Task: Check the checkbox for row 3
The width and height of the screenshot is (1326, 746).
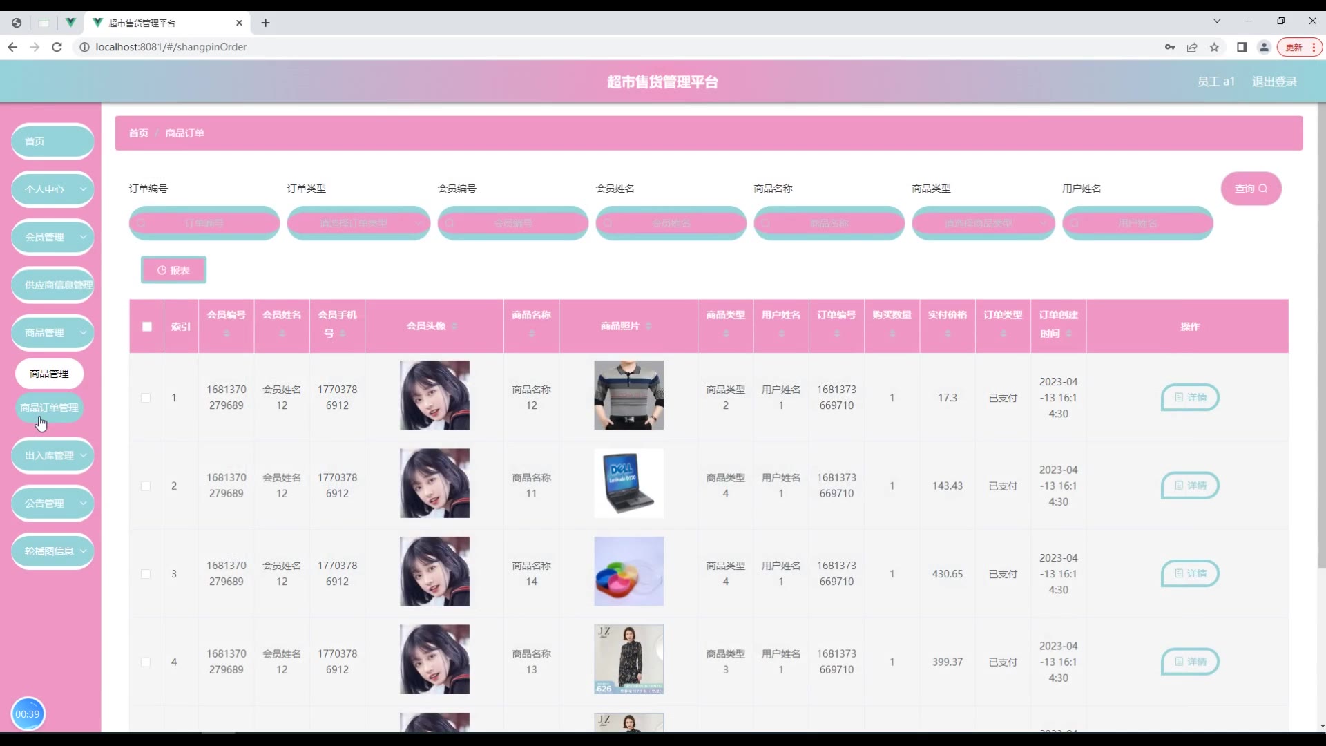Action: pyautogui.click(x=146, y=574)
